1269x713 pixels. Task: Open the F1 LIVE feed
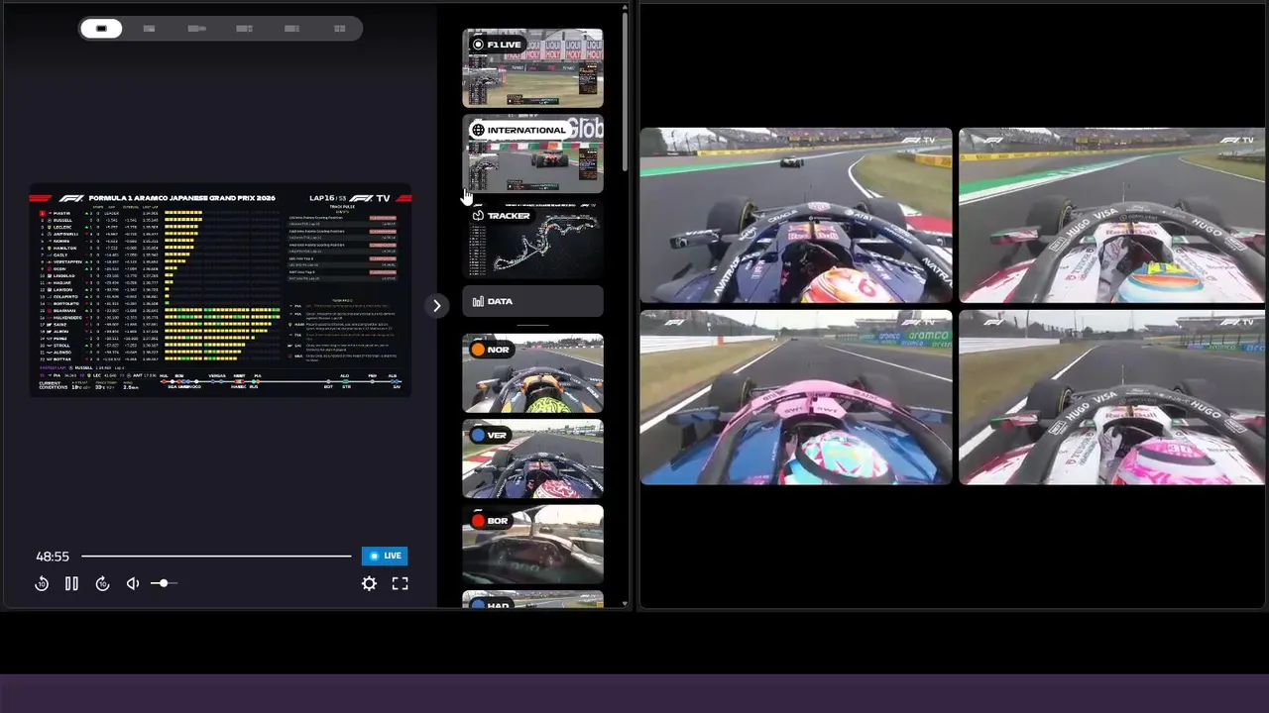[x=532, y=67]
